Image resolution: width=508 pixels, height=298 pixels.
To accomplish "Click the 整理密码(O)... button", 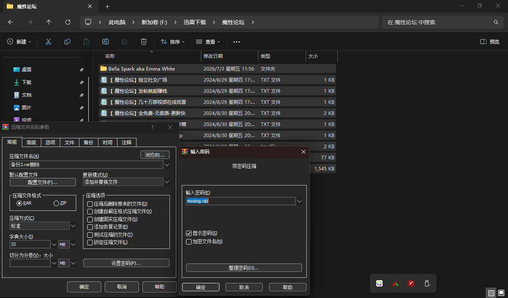I will [244, 268].
